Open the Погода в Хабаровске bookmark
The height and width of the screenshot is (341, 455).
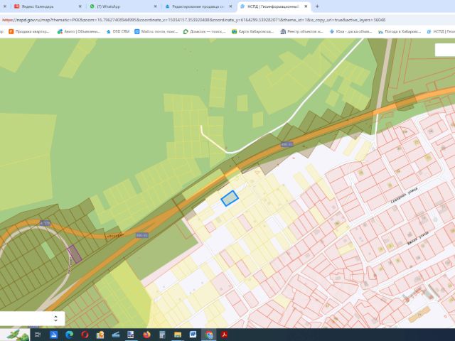tap(400, 31)
